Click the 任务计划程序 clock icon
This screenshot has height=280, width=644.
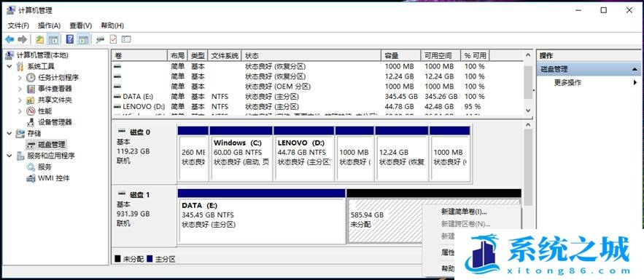coord(31,77)
